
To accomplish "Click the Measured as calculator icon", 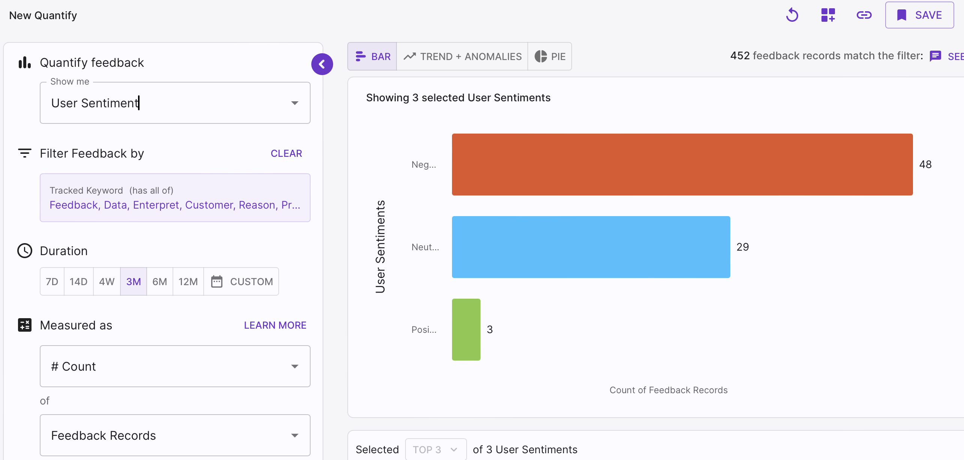I will point(25,325).
